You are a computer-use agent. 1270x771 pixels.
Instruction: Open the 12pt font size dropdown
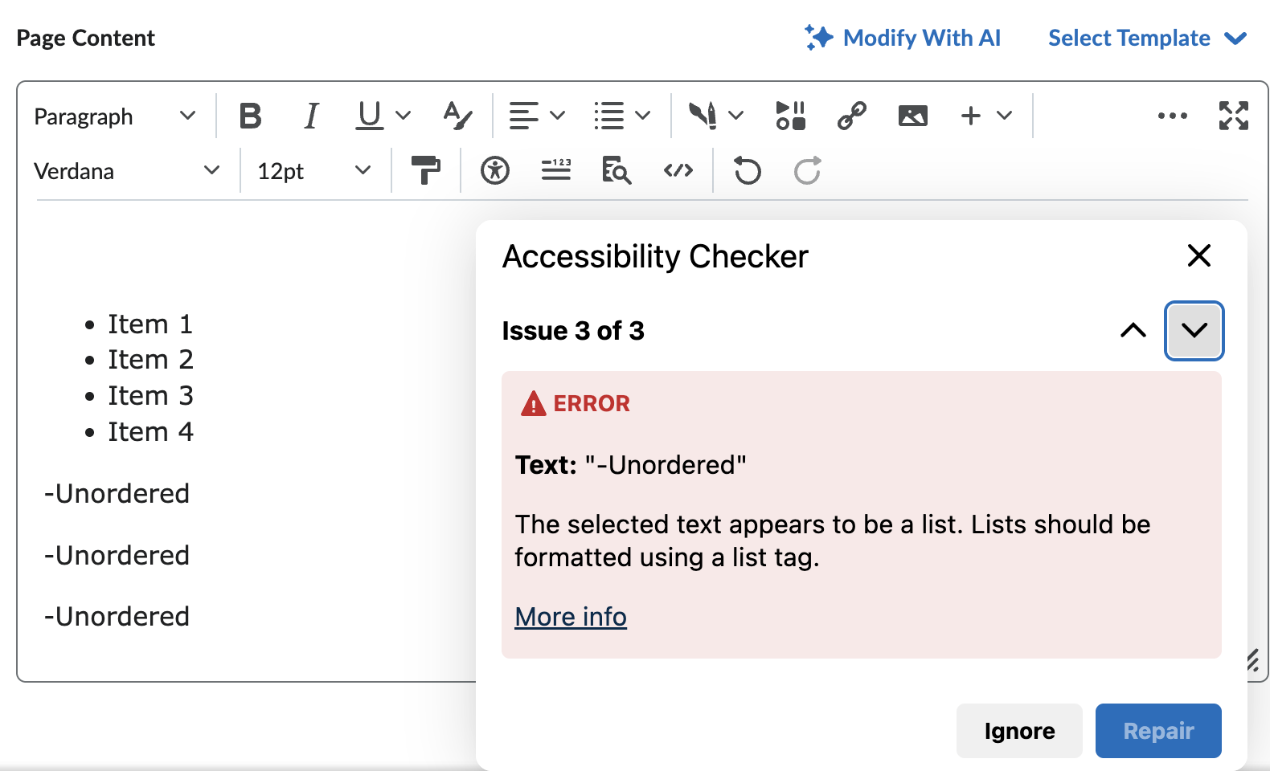point(314,171)
